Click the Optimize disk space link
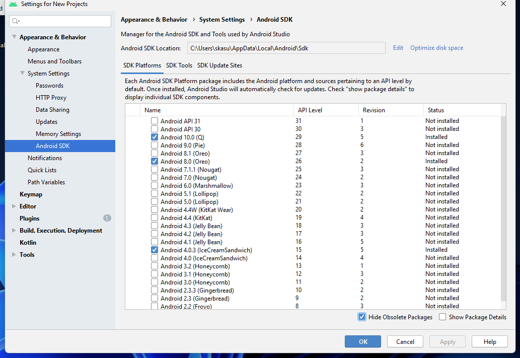The width and height of the screenshot is (520, 358). (x=437, y=48)
